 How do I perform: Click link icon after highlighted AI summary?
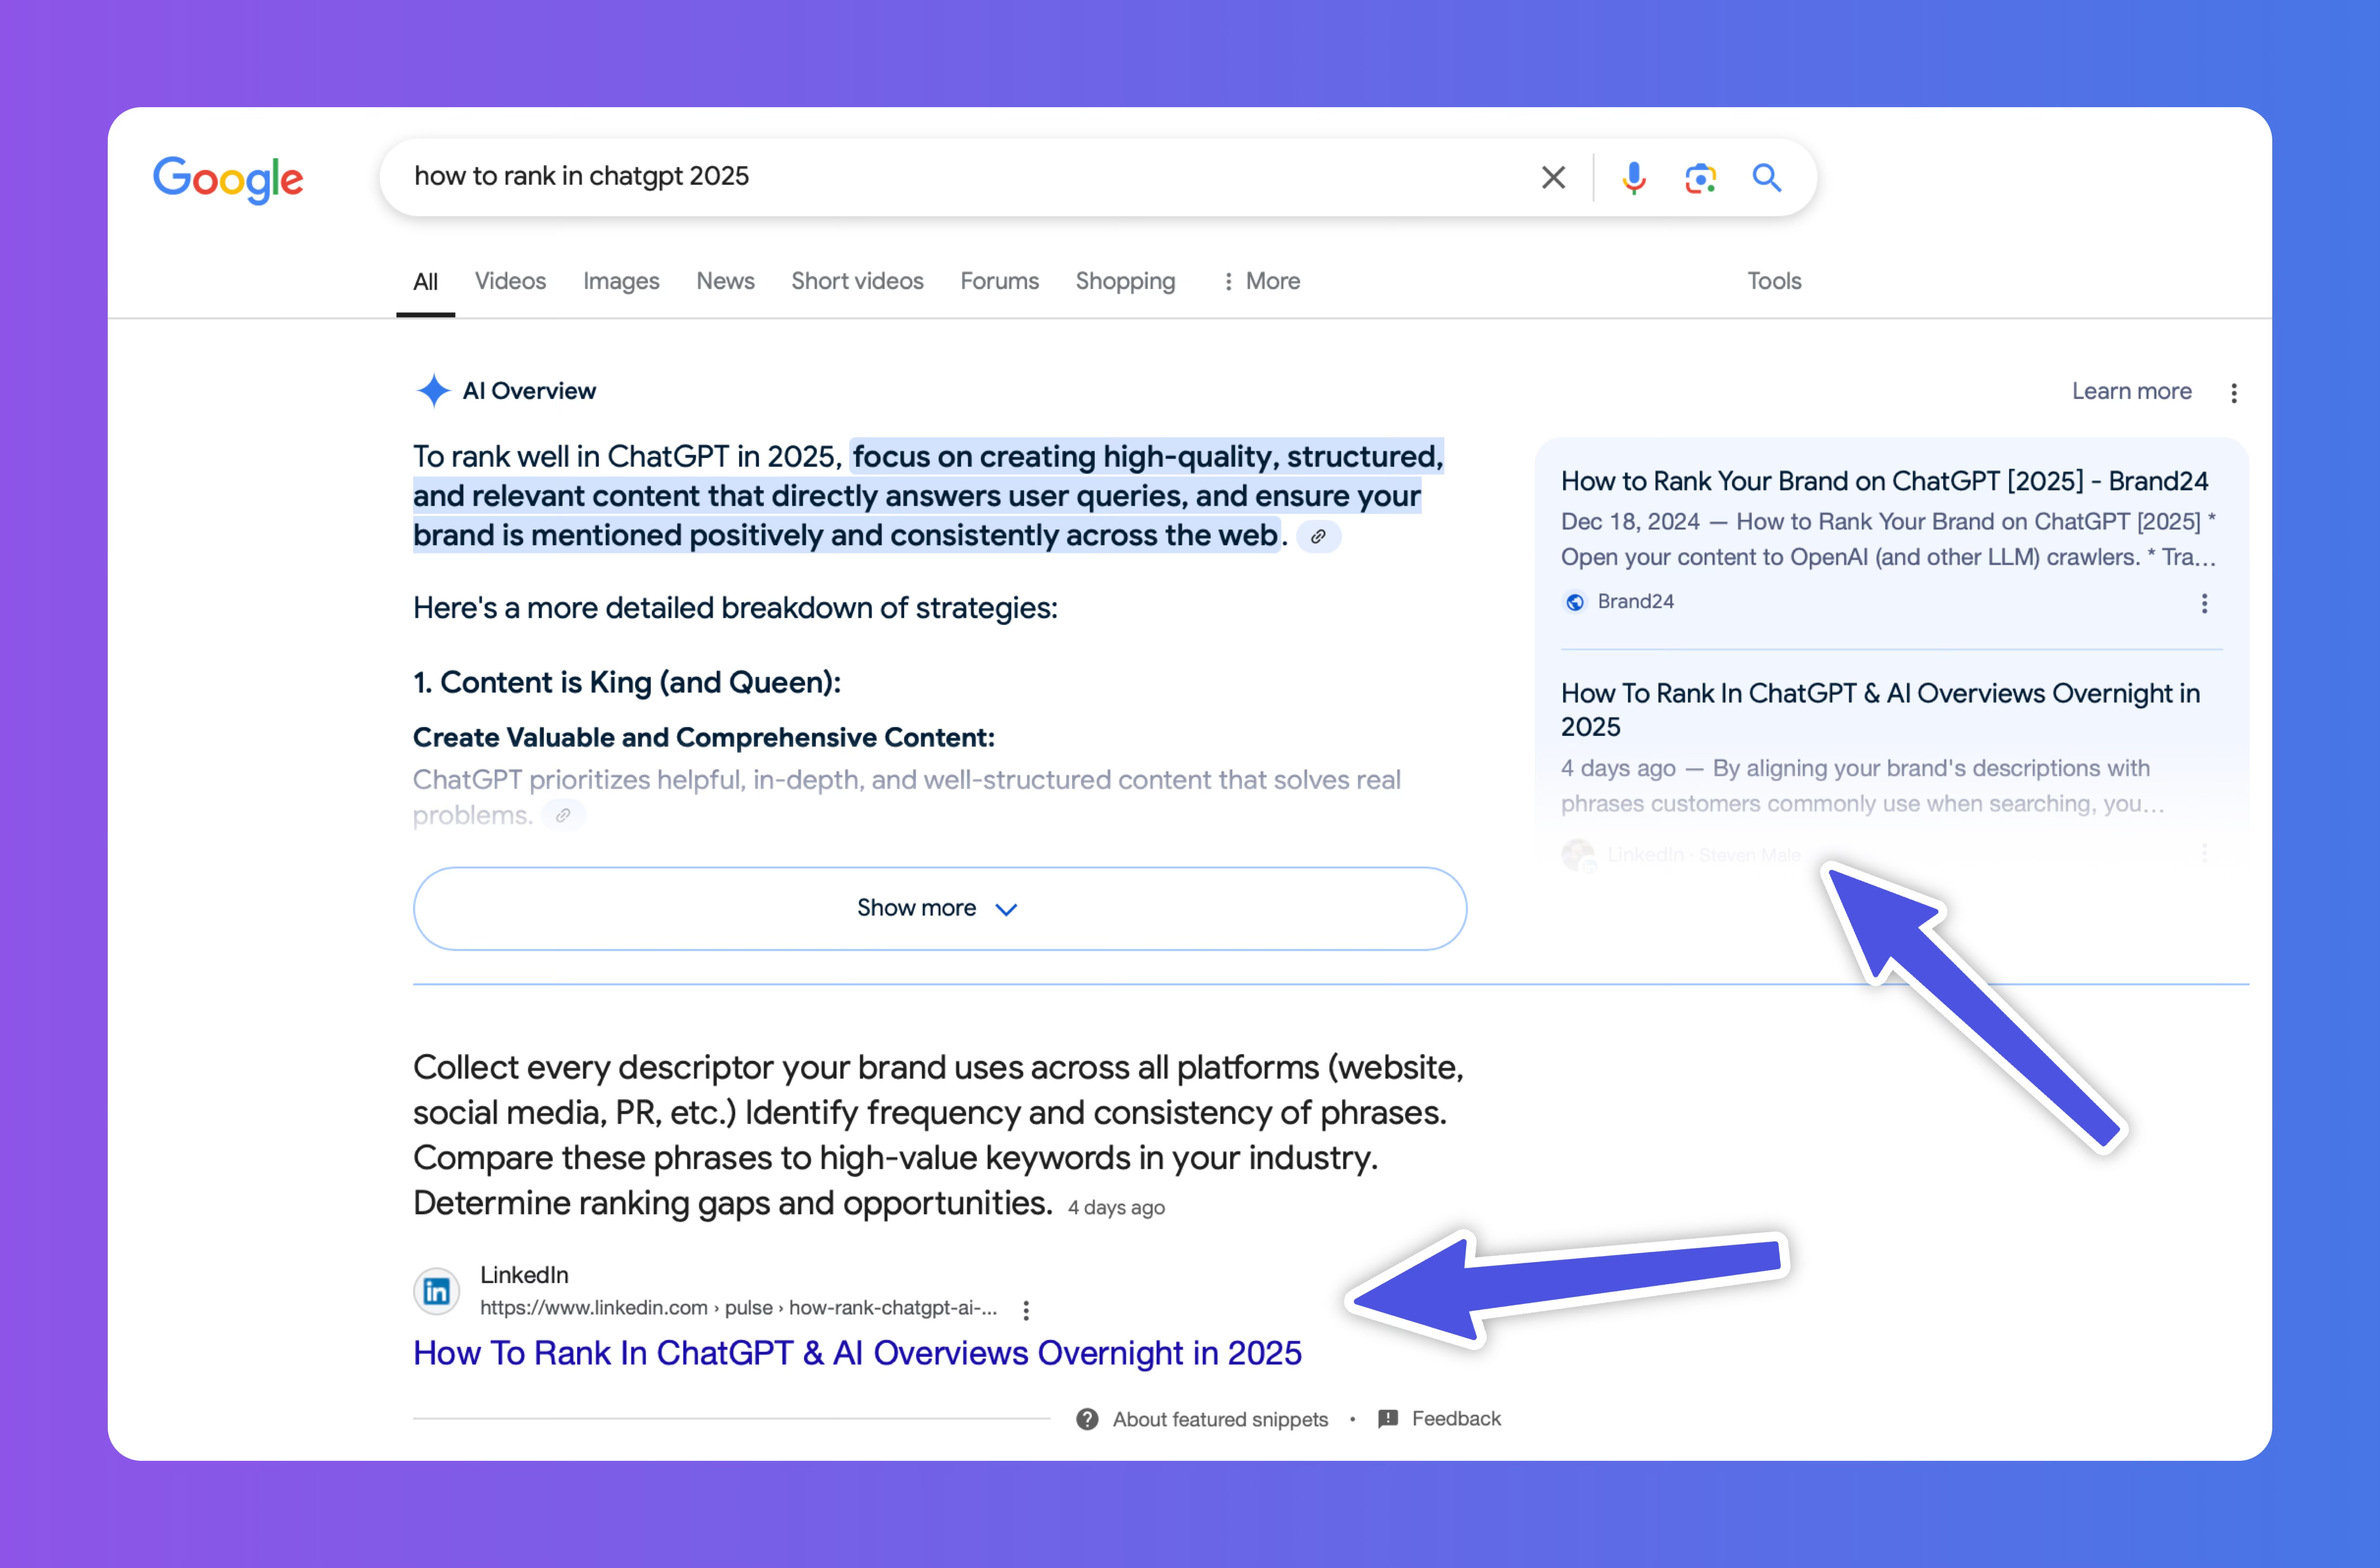point(1318,537)
